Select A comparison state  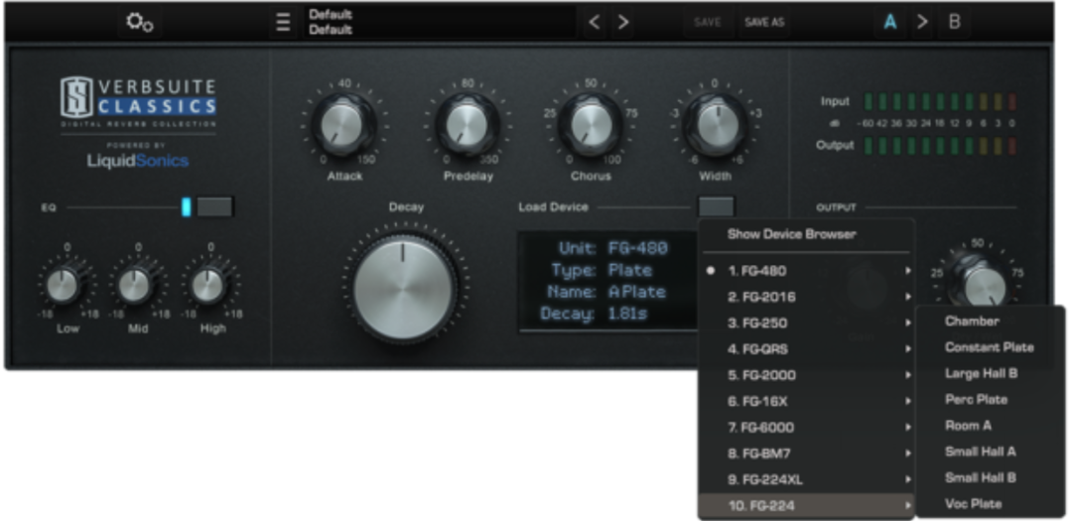[890, 22]
